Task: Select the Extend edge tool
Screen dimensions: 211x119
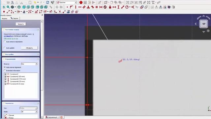Action: pyautogui.click(x=64, y=12)
